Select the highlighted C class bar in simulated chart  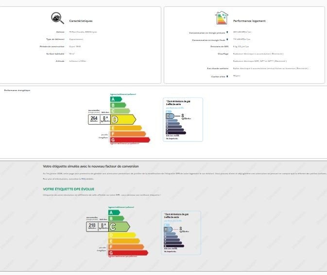[119, 226]
